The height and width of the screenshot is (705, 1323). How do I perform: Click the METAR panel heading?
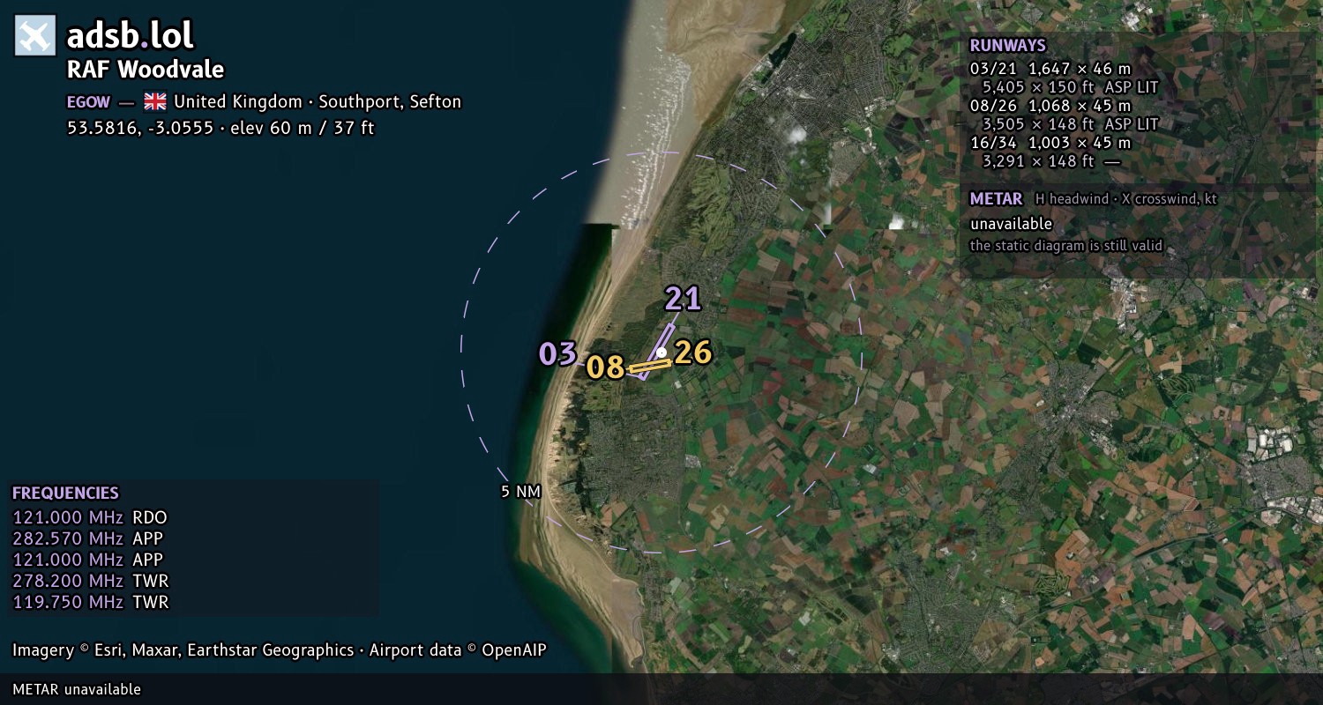[996, 199]
